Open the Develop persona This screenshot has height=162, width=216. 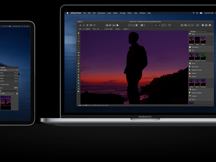87,25
